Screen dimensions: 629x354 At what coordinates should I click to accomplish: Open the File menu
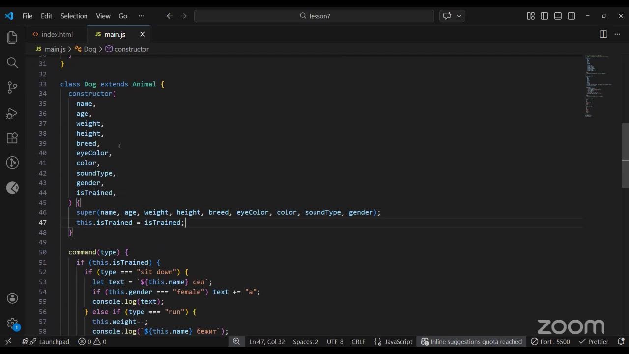click(28, 16)
